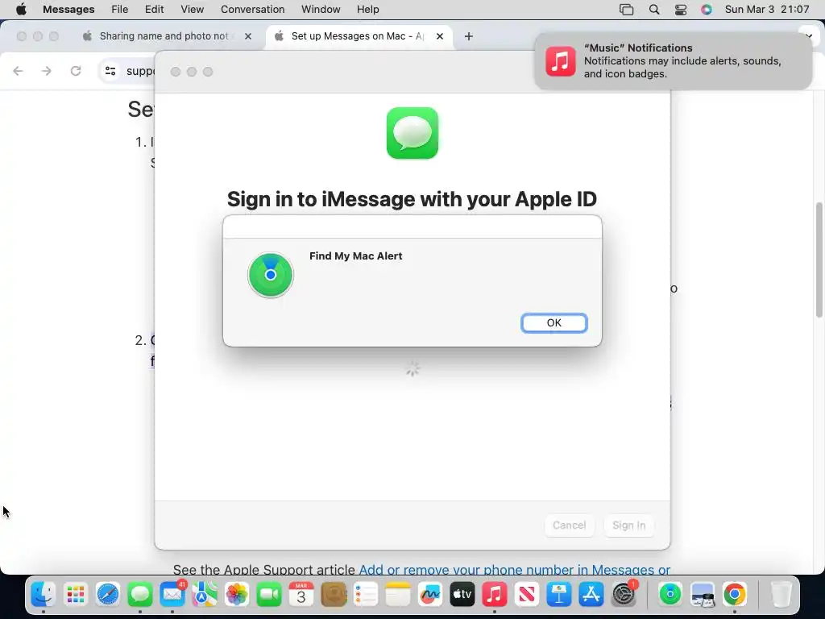The width and height of the screenshot is (825, 619).
Task: Open Find My in the Dock
Action: pyautogui.click(x=670, y=595)
